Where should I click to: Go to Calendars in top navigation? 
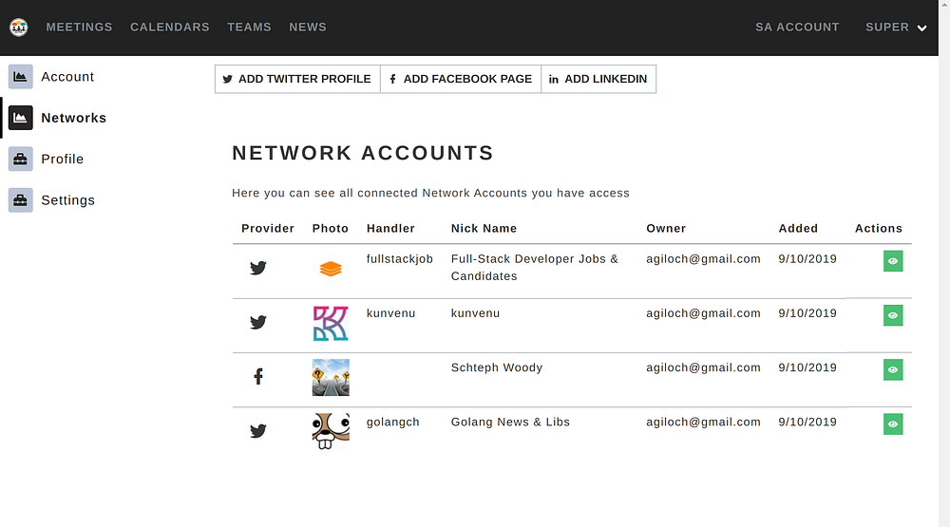point(170,28)
